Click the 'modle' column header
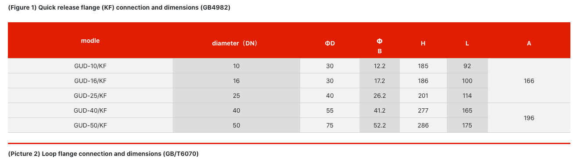Image resolution: width=573 pixels, height=162 pixels. [x=90, y=41]
